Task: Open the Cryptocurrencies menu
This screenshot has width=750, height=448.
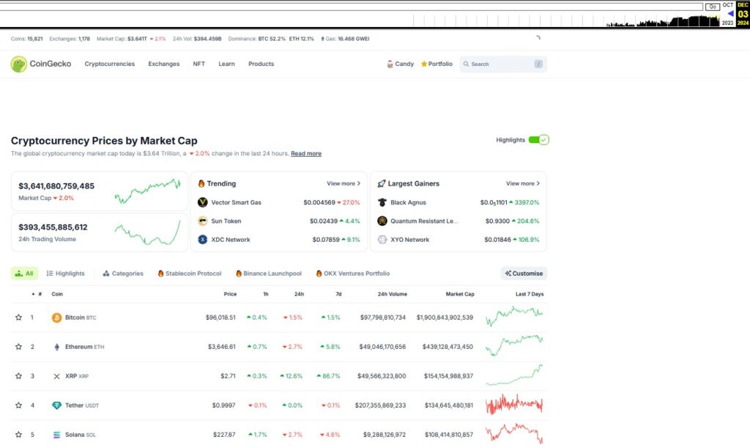Action: (x=110, y=64)
